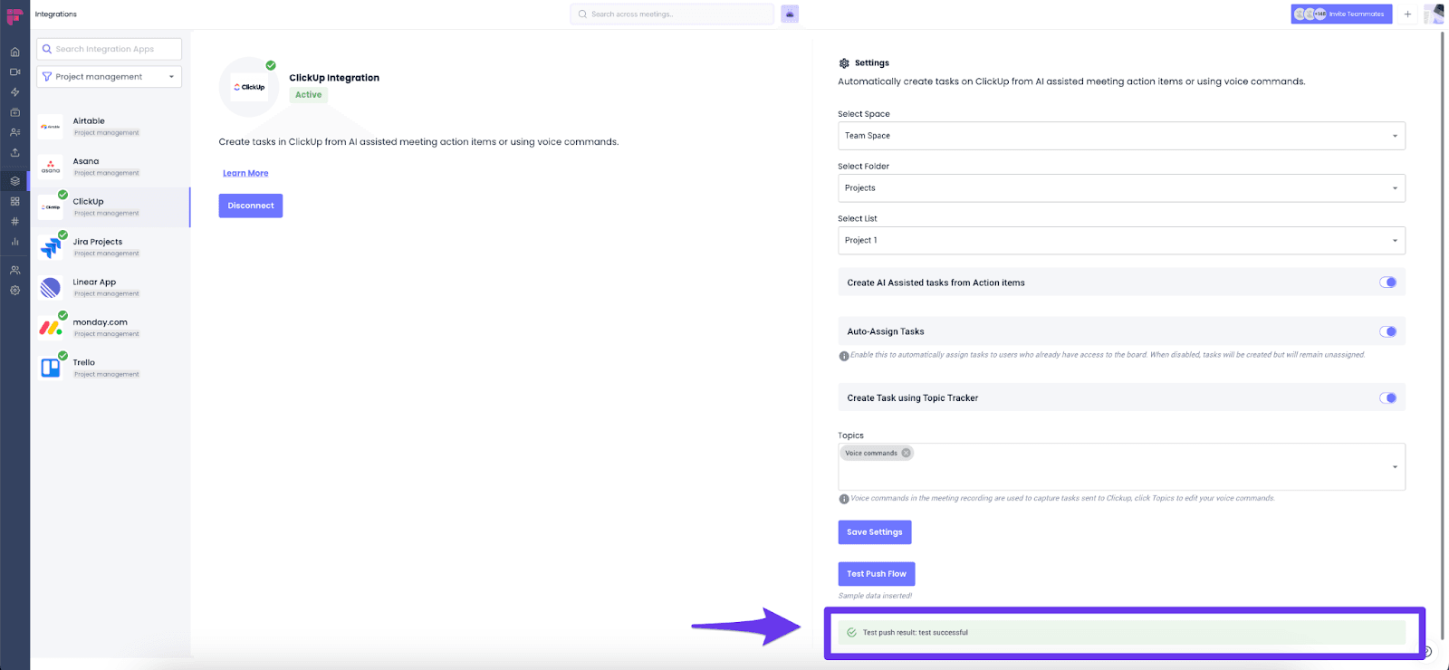This screenshot has width=1449, height=670.
Task: Click the Asana logo icon
Action: pyautogui.click(x=51, y=167)
